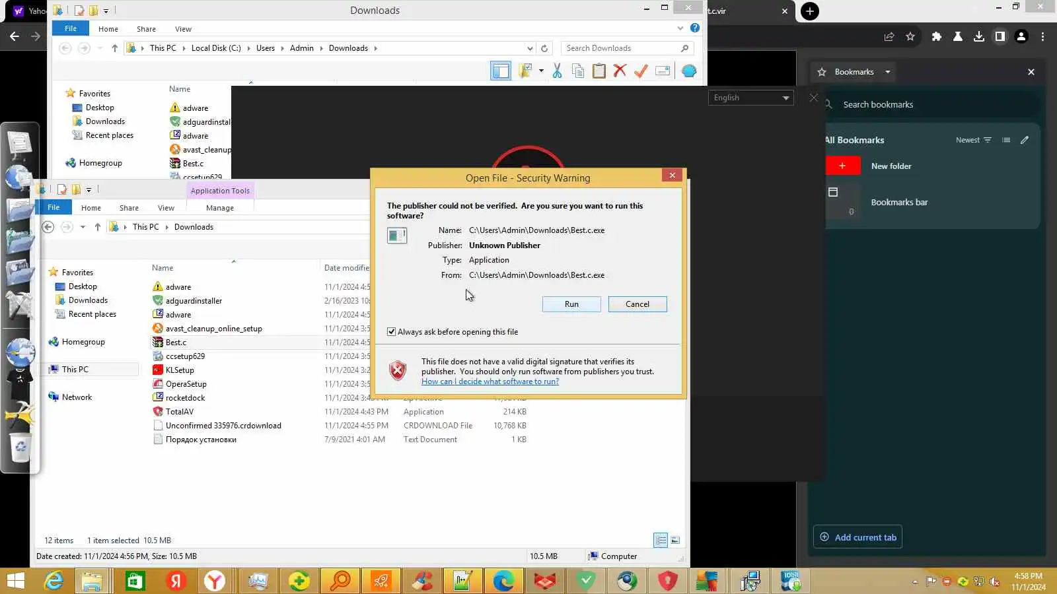Bookmark this page with the star icon
Image resolution: width=1057 pixels, height=594 pixels.
tap(910, 37)
